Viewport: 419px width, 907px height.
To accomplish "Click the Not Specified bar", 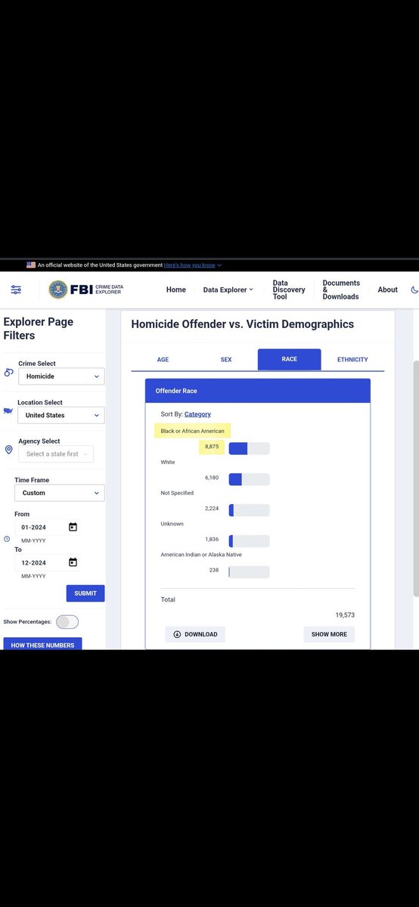I will tap(249, 510).
